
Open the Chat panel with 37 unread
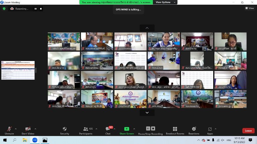click(x=108, y=131)
